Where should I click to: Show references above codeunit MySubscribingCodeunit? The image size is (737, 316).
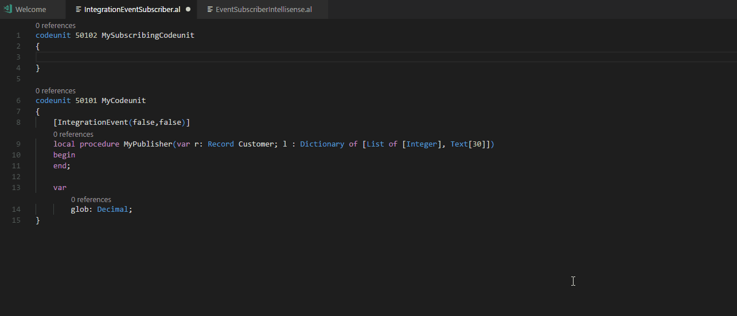pyautogui.click(x=55, y=26)
